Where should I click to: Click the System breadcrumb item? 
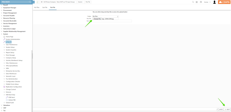click(80, 2)
